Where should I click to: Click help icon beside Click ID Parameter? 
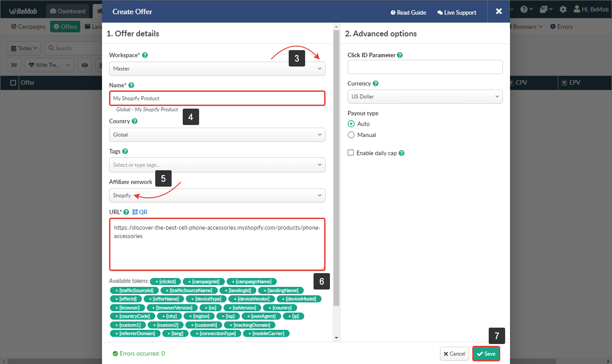(400, 55)
